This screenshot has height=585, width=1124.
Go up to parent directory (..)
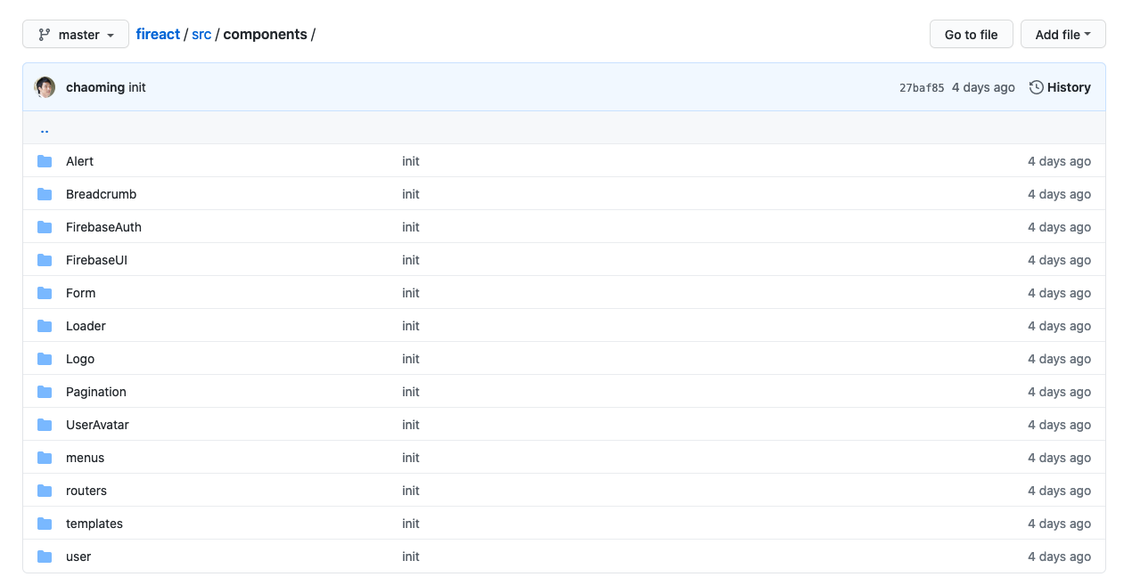pyautogui.click(x=45, y=128)
